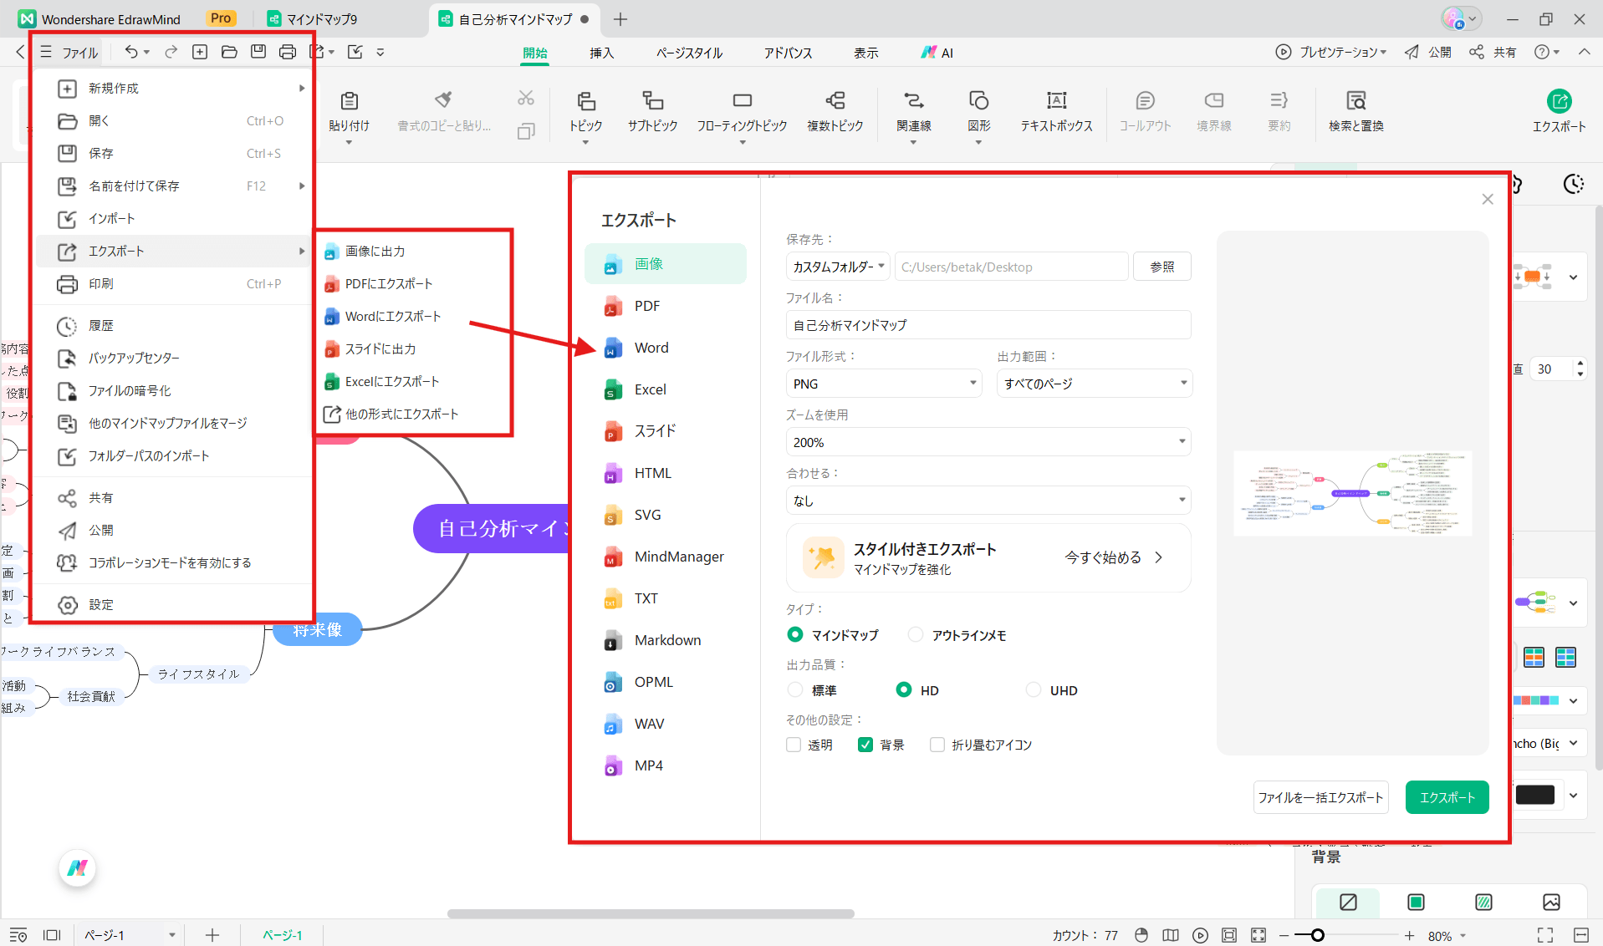The width and height of the screenshot is (1603, 946).
Task: Select the アウトラインメモ type radio button
Action: coord(916,635)
